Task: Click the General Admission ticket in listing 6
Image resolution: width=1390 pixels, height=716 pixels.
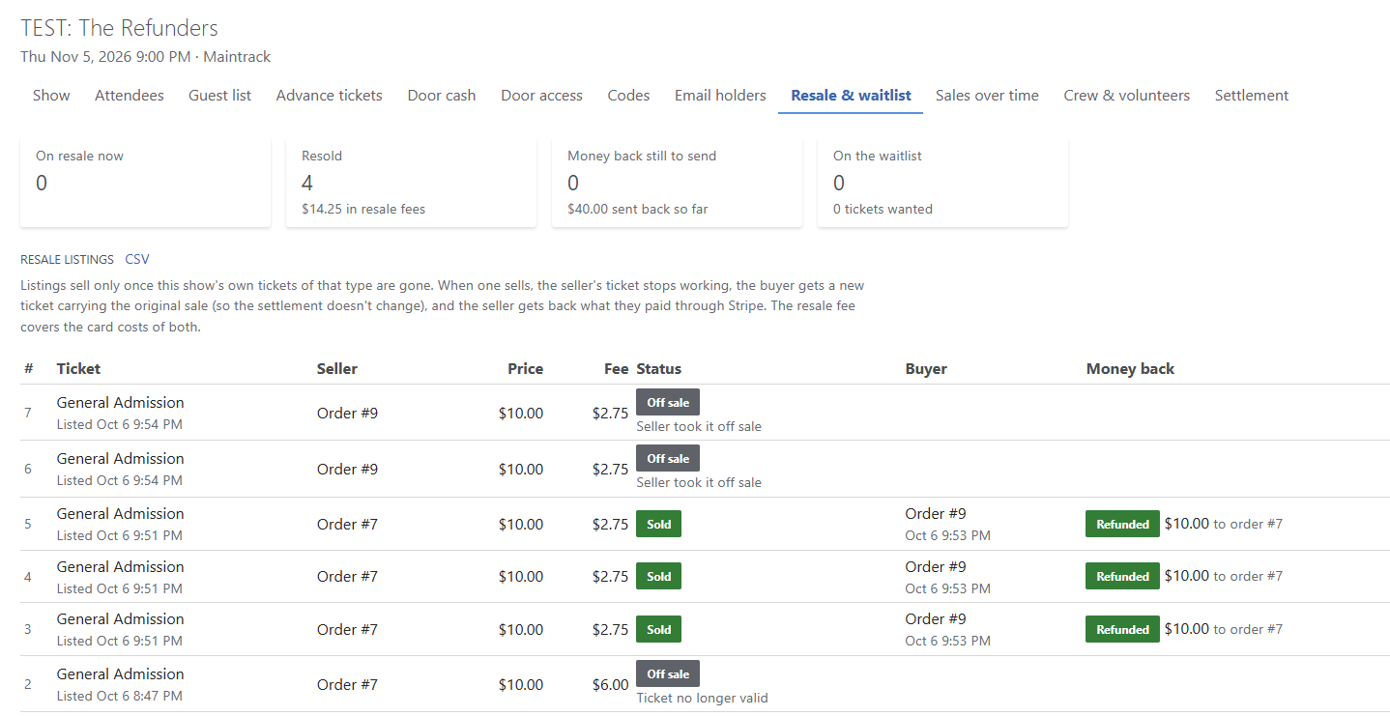Action: coord(121,459)
